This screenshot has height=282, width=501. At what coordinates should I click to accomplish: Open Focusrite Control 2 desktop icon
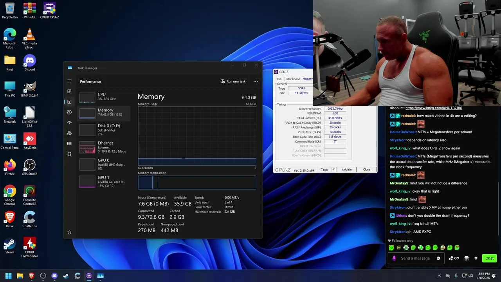29,195
